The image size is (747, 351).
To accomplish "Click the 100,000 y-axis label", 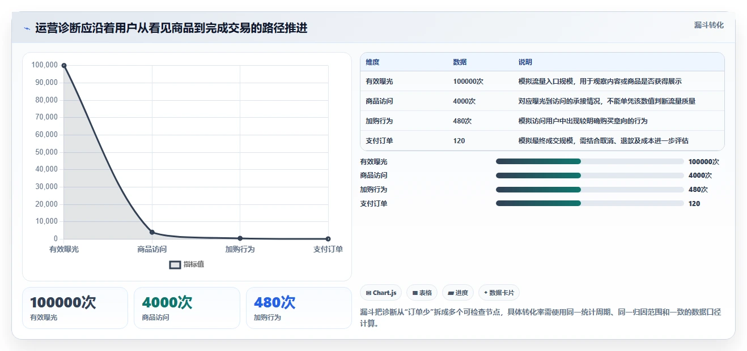I will [x=44, y=65].
